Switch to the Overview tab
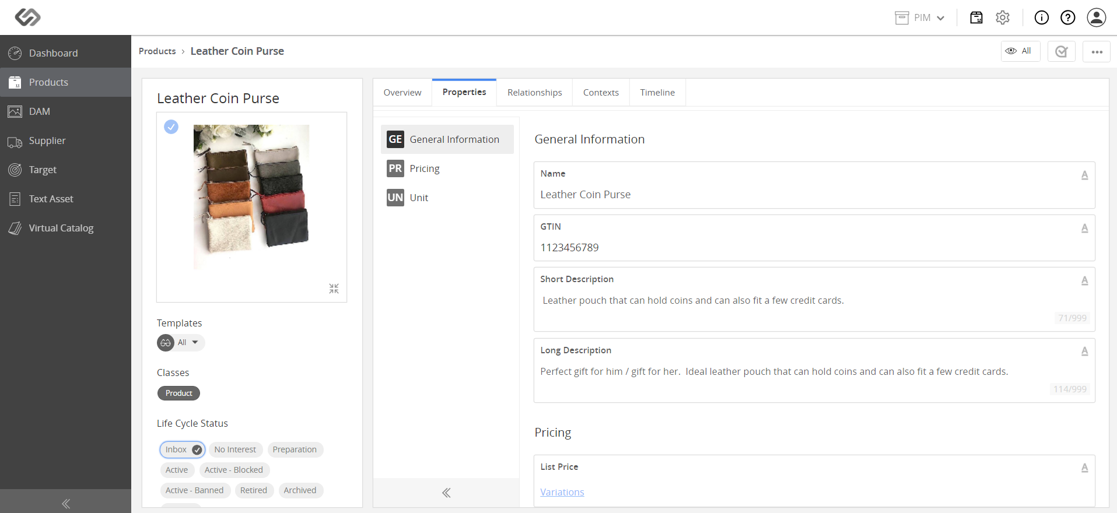 click(402, 93)
